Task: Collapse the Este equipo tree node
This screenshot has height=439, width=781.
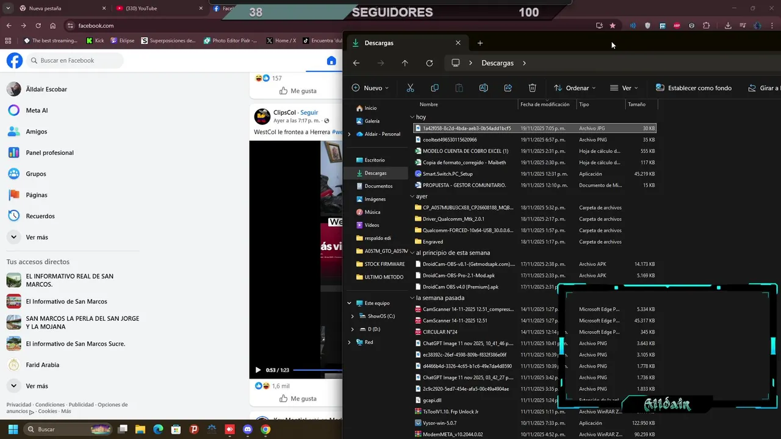Action: point(349,303)
